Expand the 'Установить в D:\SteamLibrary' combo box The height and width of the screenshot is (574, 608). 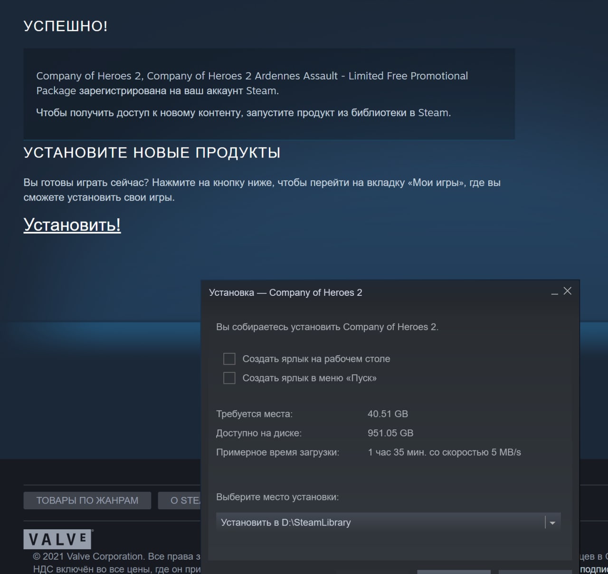click(x=389, y=522)
